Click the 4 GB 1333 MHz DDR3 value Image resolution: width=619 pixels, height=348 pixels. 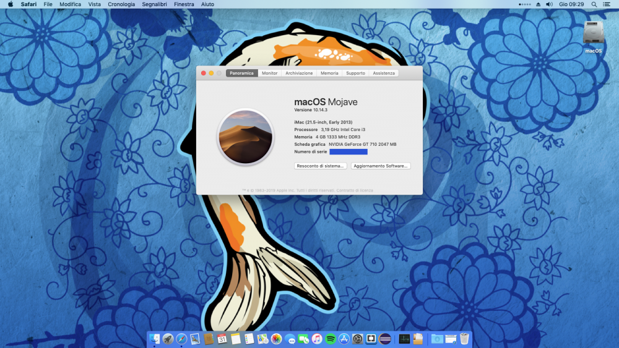[x=338, y=137]
